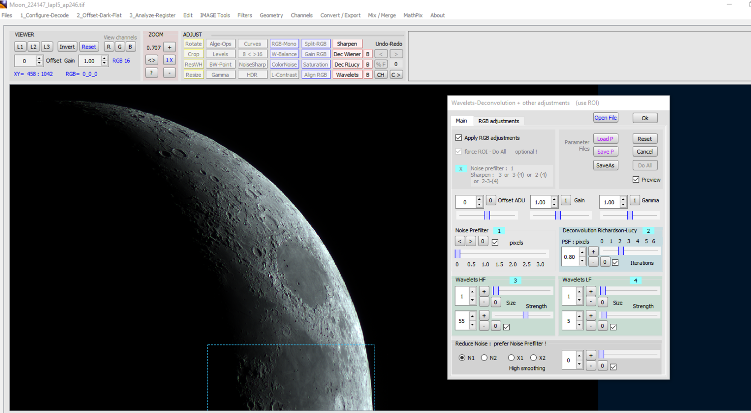Select the N2 noise reduction radio button

pos(484,358)
